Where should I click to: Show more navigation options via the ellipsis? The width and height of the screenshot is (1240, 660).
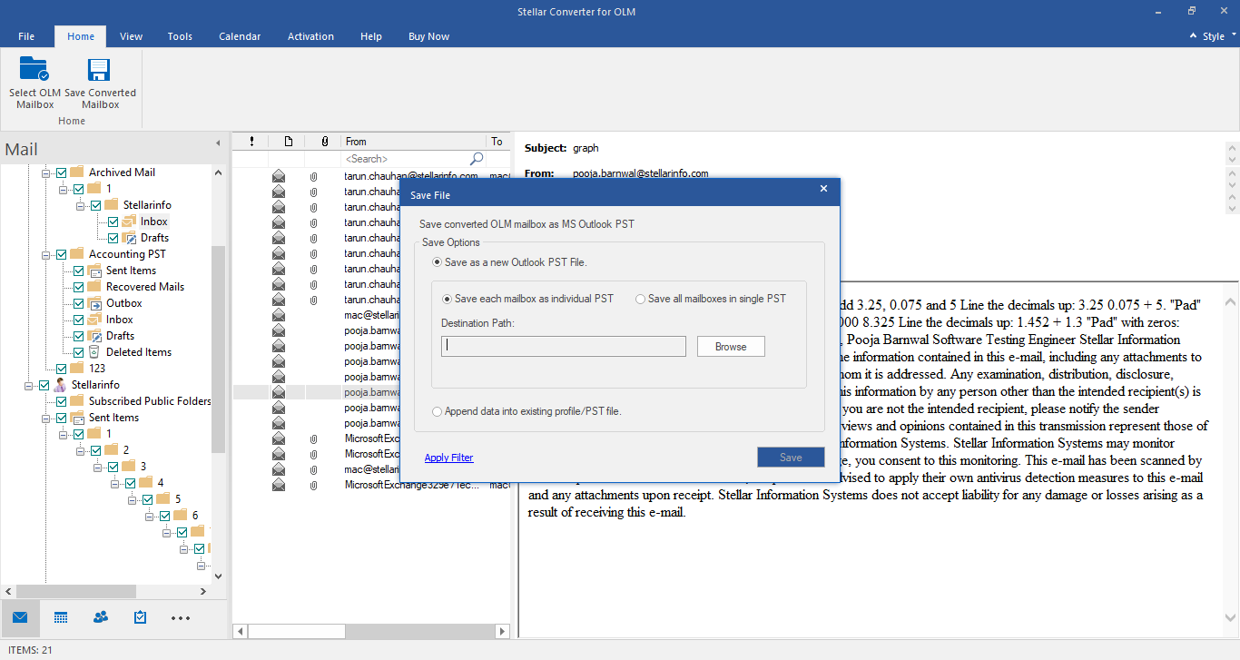pos(181,618)
